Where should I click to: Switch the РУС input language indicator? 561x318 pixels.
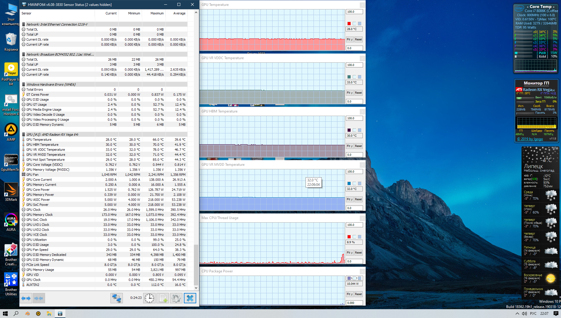pyautogui.click(x=533, y=314)
